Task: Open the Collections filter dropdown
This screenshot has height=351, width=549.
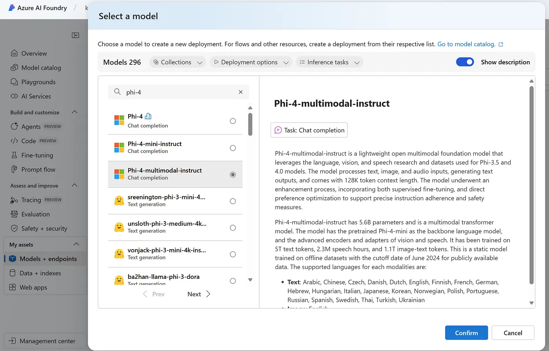Action: click(x=178, y=62)
